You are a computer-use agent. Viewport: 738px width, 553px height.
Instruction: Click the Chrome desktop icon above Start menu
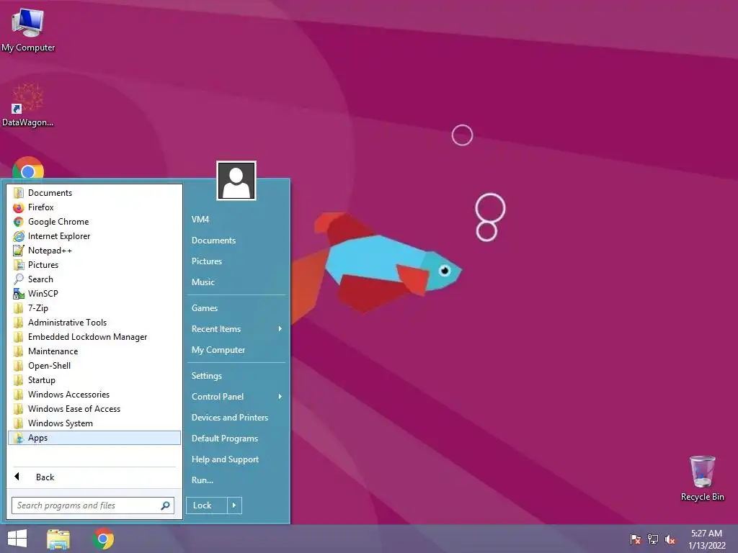pos(28,168)
